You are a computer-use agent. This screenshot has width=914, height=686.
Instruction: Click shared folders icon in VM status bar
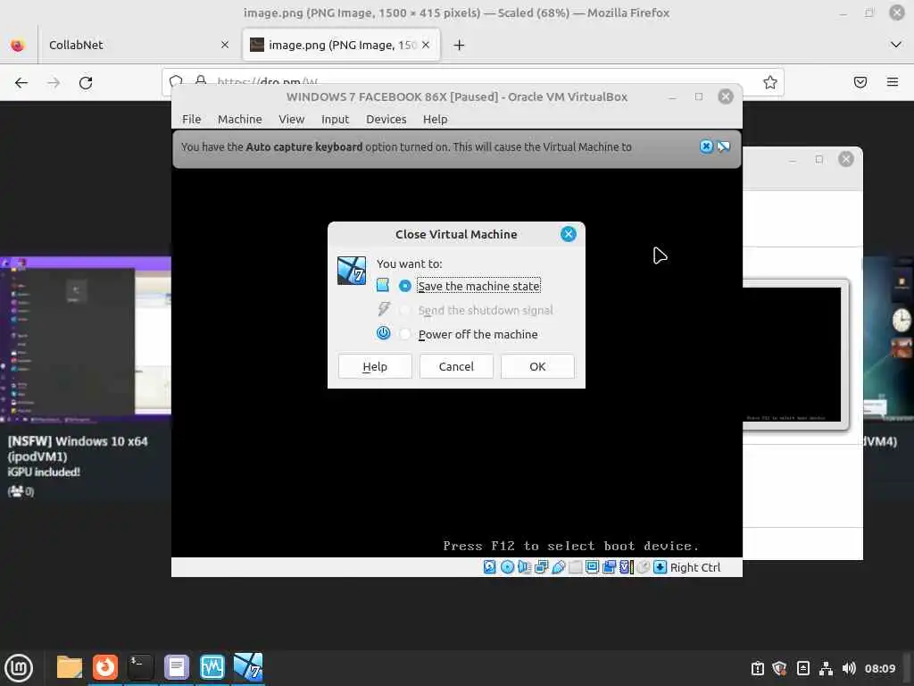click(576, 567)
